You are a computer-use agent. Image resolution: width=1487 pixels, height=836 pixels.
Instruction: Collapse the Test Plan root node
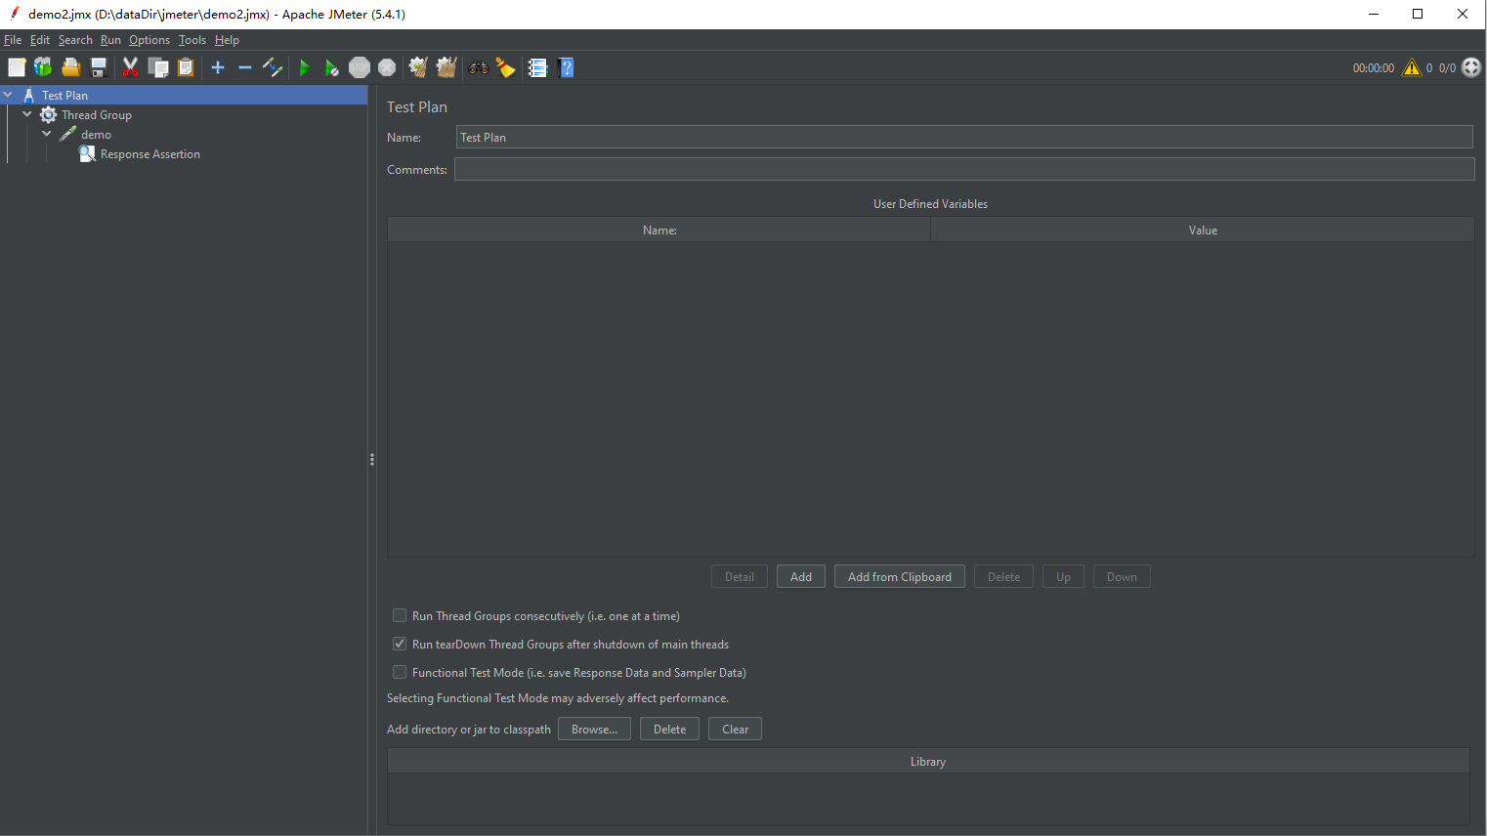(x=8, y=95)
